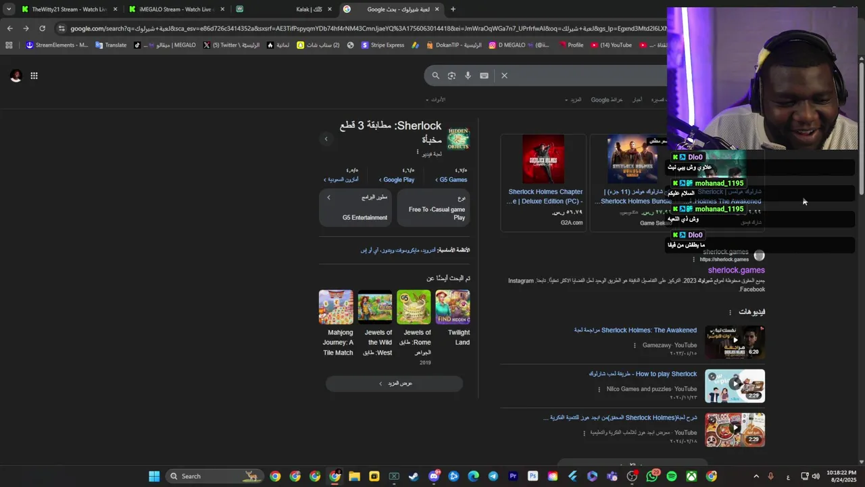Image resolution: width=865 pixels, height=487 pixels.
Task: Open the Casual game genre card
Action: pyautogui.click(x=433, y=208)
